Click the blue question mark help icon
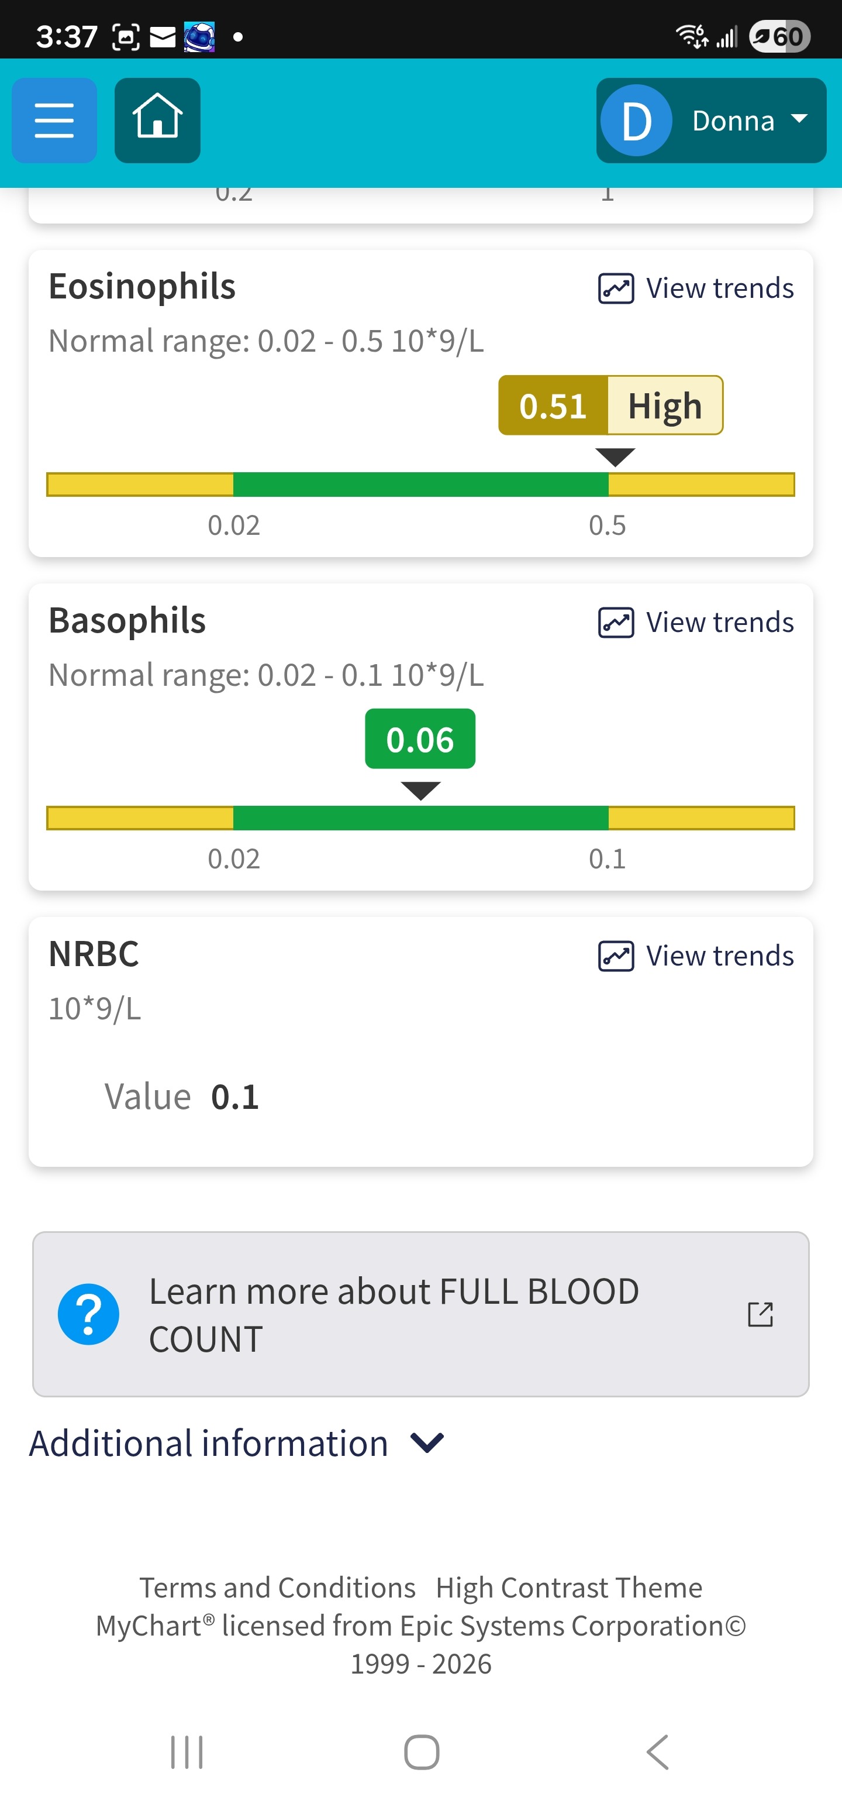This screenshot has width=842, height=1807. click(88, 1314)
